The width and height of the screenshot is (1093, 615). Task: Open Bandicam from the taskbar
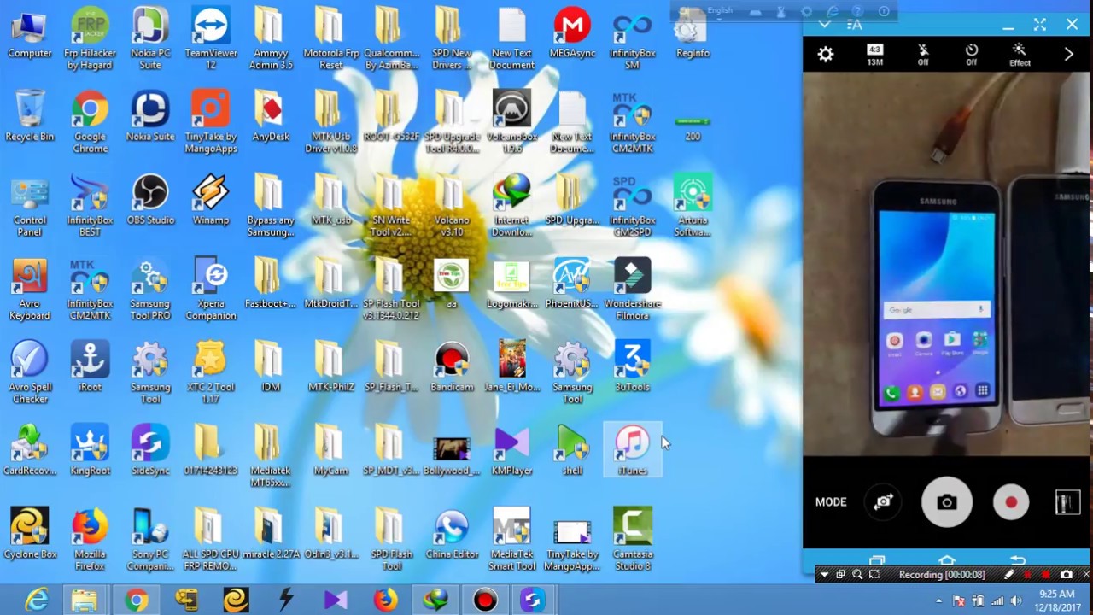pyautogui.click(x=485, y=601)
